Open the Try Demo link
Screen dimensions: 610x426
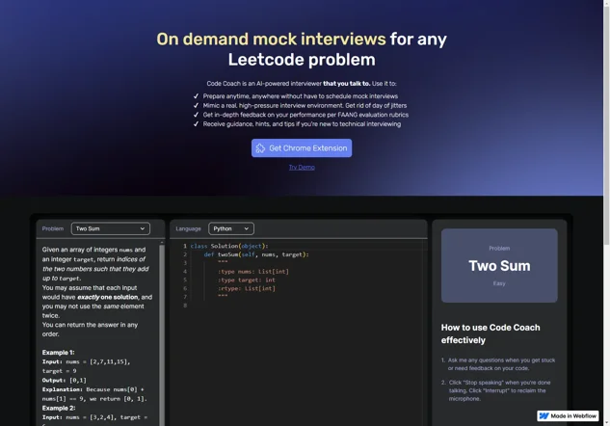[302, 168]
